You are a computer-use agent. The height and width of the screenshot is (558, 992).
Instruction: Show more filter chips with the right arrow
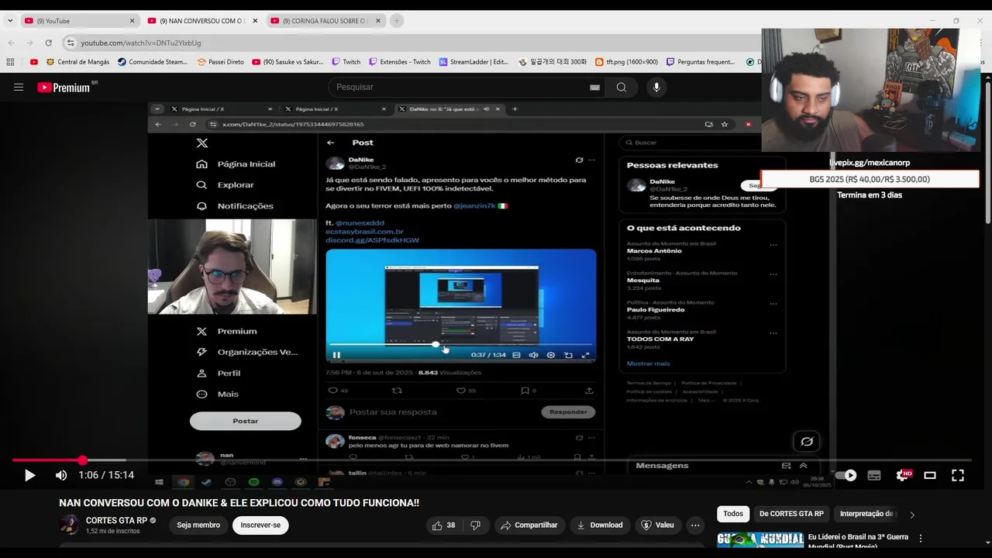click(x=911, y=514)
